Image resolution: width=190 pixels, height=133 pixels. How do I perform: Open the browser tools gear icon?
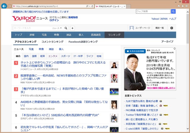click(187, 6)
